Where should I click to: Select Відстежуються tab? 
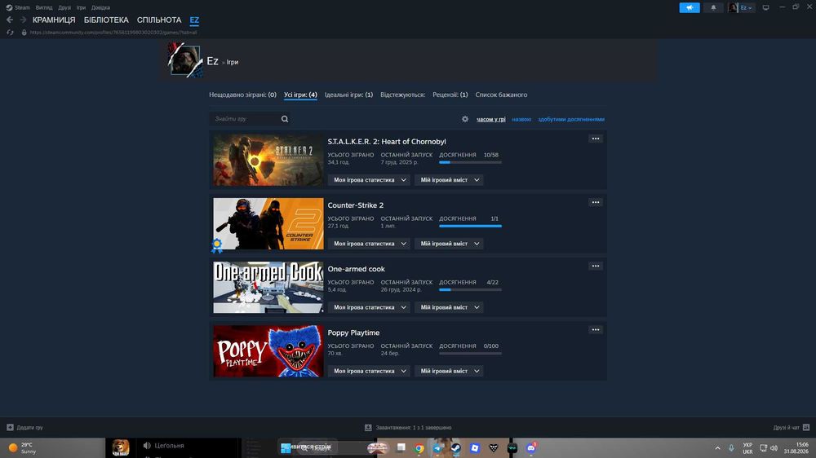[x=403, y=95]
